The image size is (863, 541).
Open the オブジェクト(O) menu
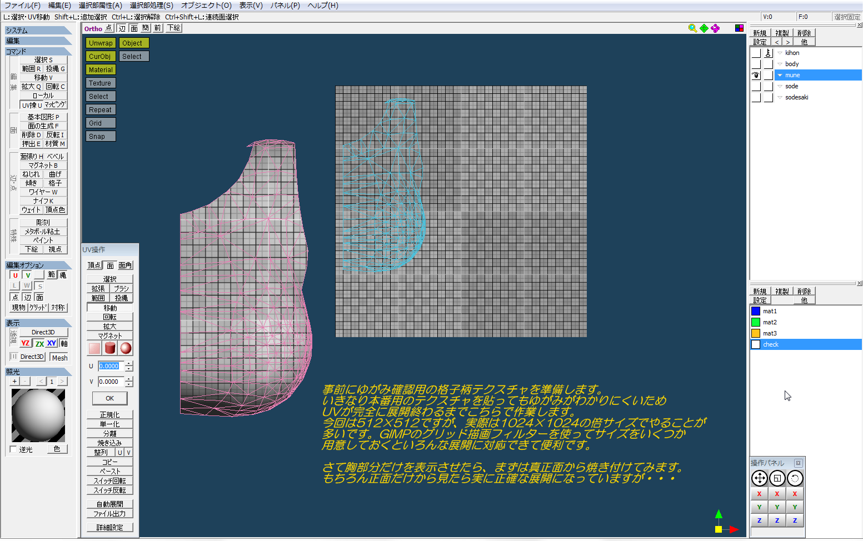point(206,5)
